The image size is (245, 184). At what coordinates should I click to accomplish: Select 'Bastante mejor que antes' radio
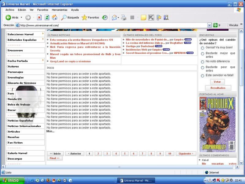(x=202, y=54)
